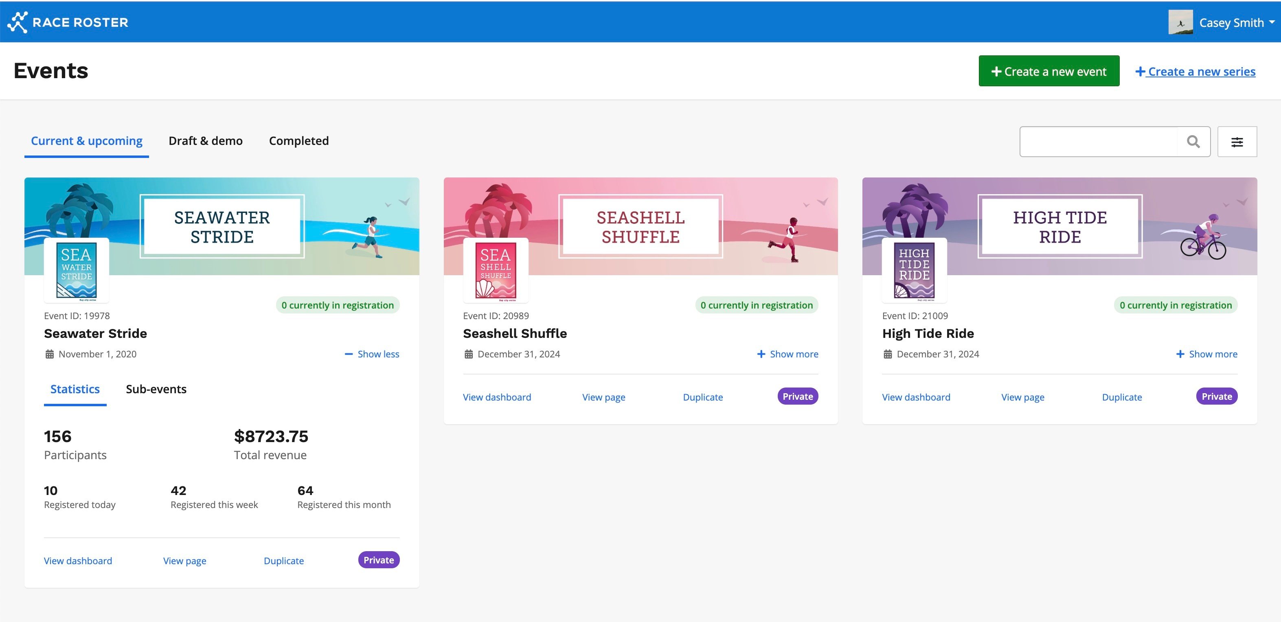The image size is (1281, 622).
Task: Focus the events search input field
Action: point(1099,142)
